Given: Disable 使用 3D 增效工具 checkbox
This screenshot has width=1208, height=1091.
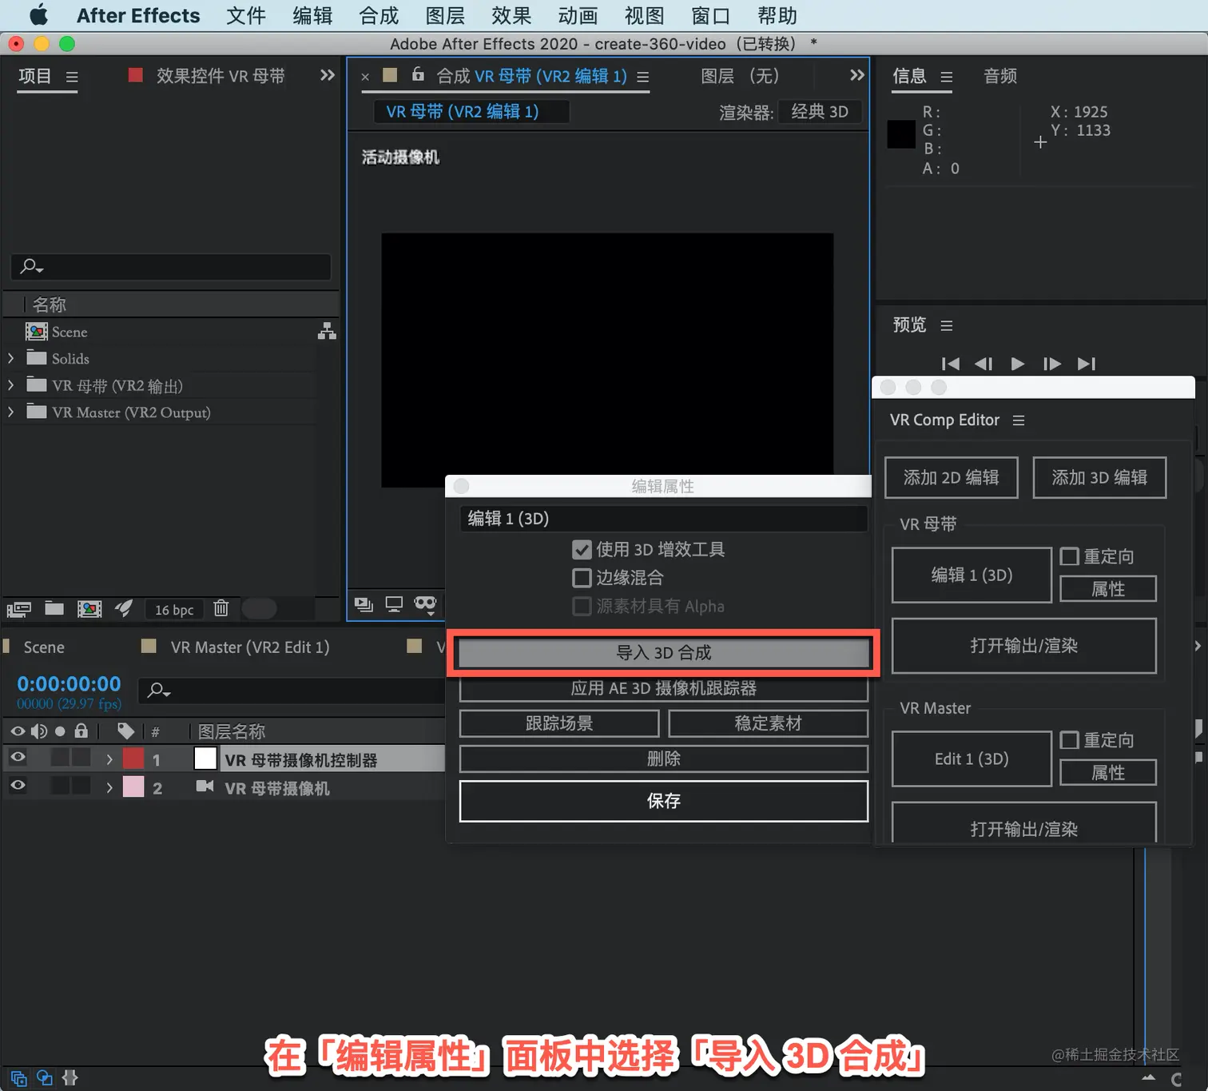Looking at the screenshot, I should (582, 550).
